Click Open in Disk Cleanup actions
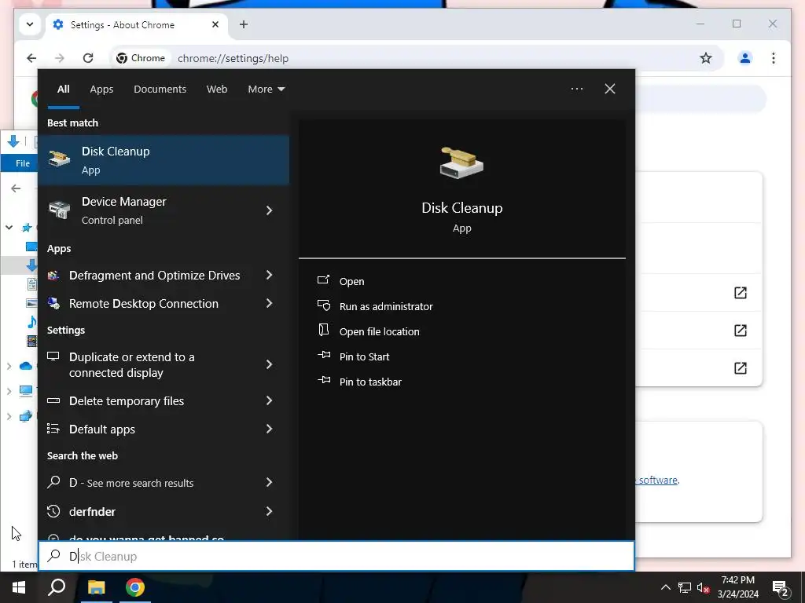Image resolution: width=805 pixels, height=603 pixels. (351, 281)
